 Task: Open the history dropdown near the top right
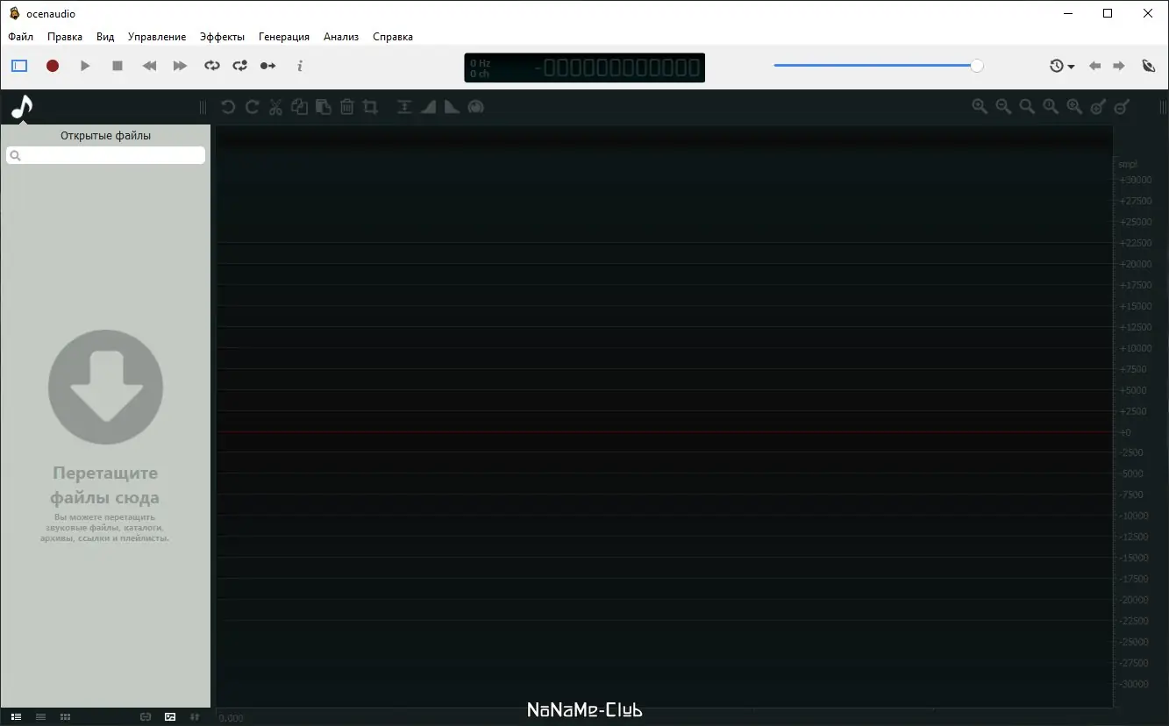click(x=1061, y=65)
